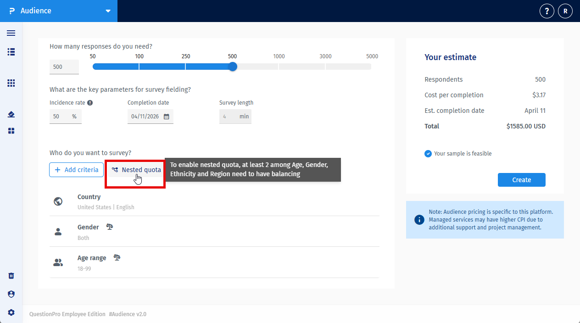Click the responses number input field
Screen dimensions: 580x323
(x=64, y=67)
